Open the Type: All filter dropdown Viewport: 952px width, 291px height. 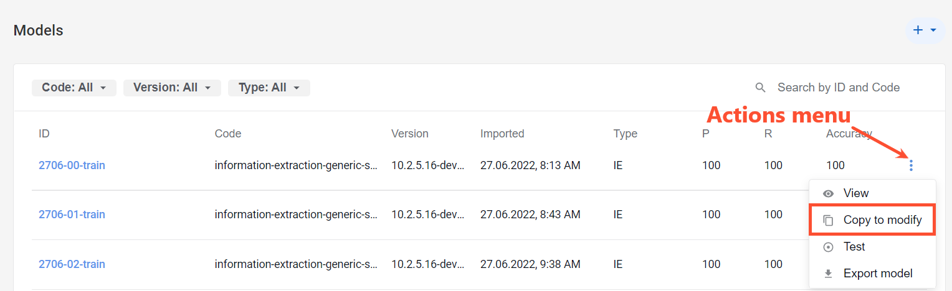(x=269, y=88)
